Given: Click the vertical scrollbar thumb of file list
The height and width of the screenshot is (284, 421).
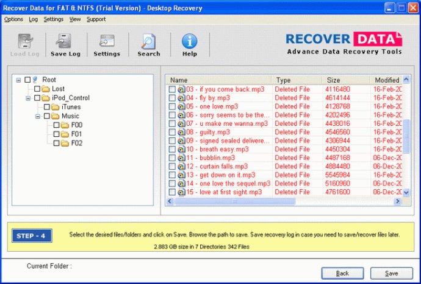Looking at the screenshot, I should (406, 136).
